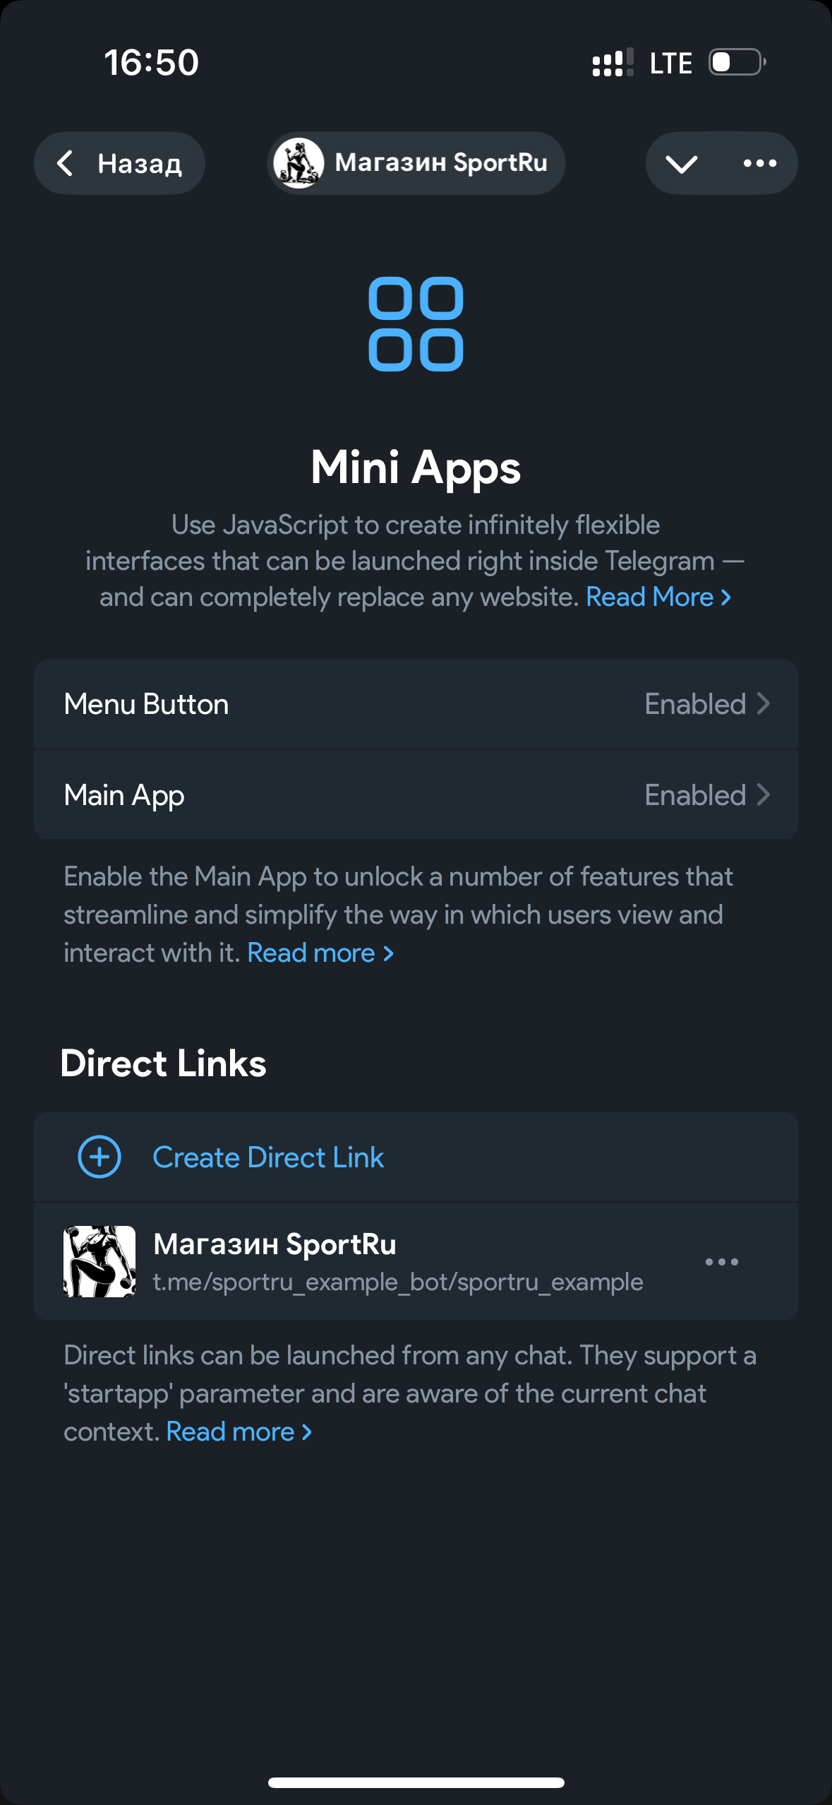Open the header three-dots menu
This screenshot has height=1805, width=832.
point(759,164)
